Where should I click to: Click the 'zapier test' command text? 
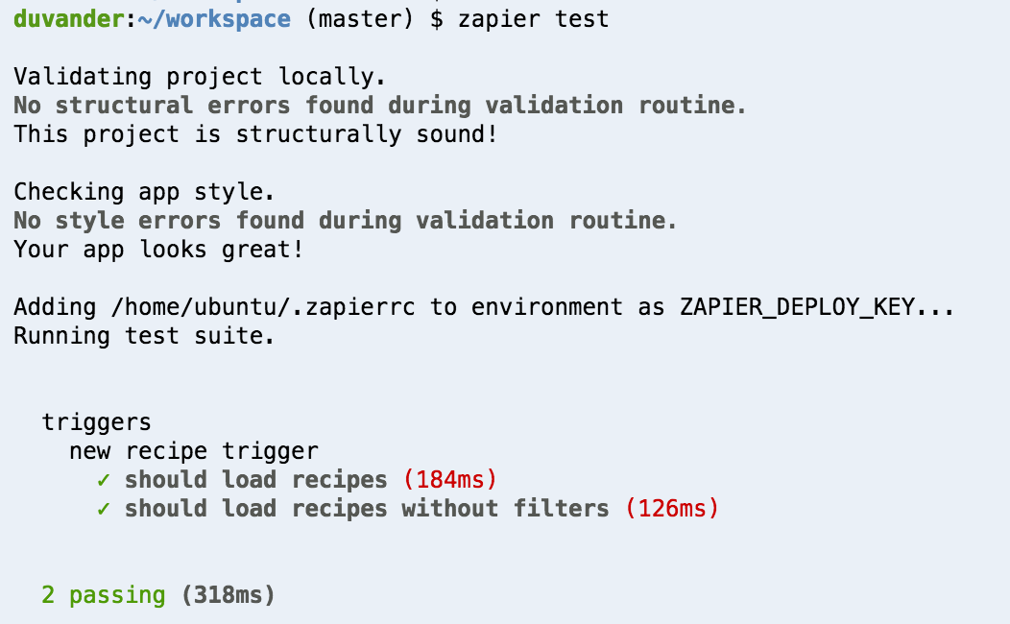(534, 18)
